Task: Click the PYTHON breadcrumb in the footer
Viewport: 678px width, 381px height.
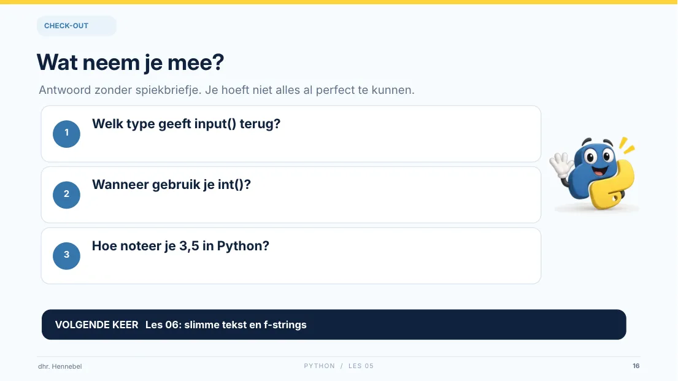Action: (x=319, y=366)
